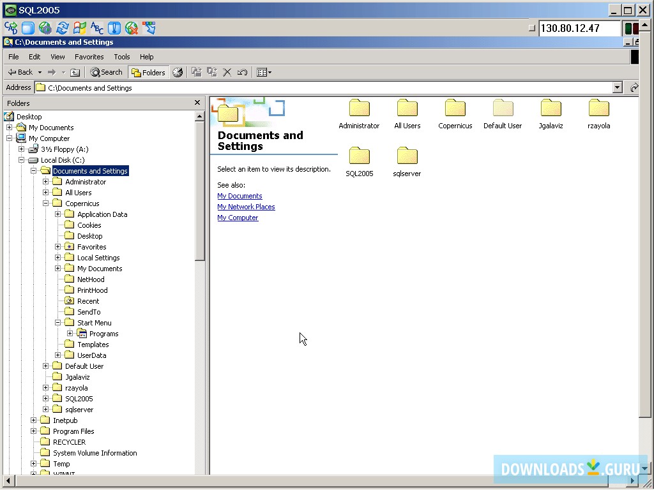Expand the Programs tree node

click(70, 333)
